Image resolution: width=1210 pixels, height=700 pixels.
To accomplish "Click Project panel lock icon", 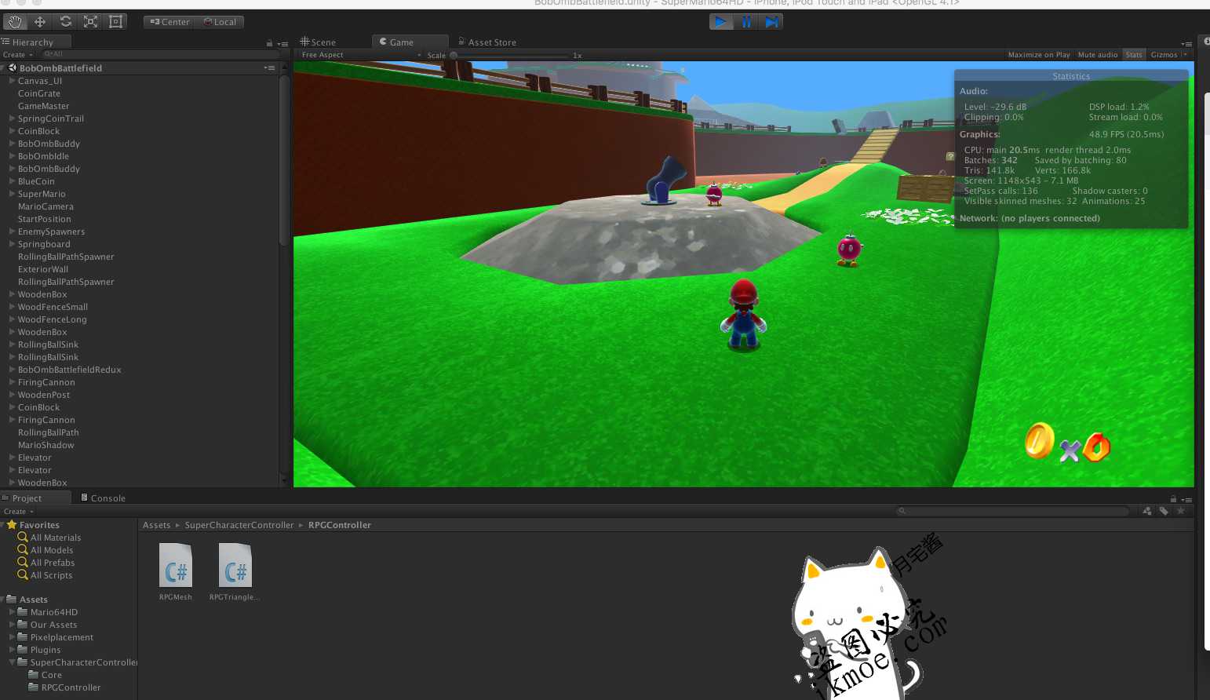I will (x=1173, y=499).
